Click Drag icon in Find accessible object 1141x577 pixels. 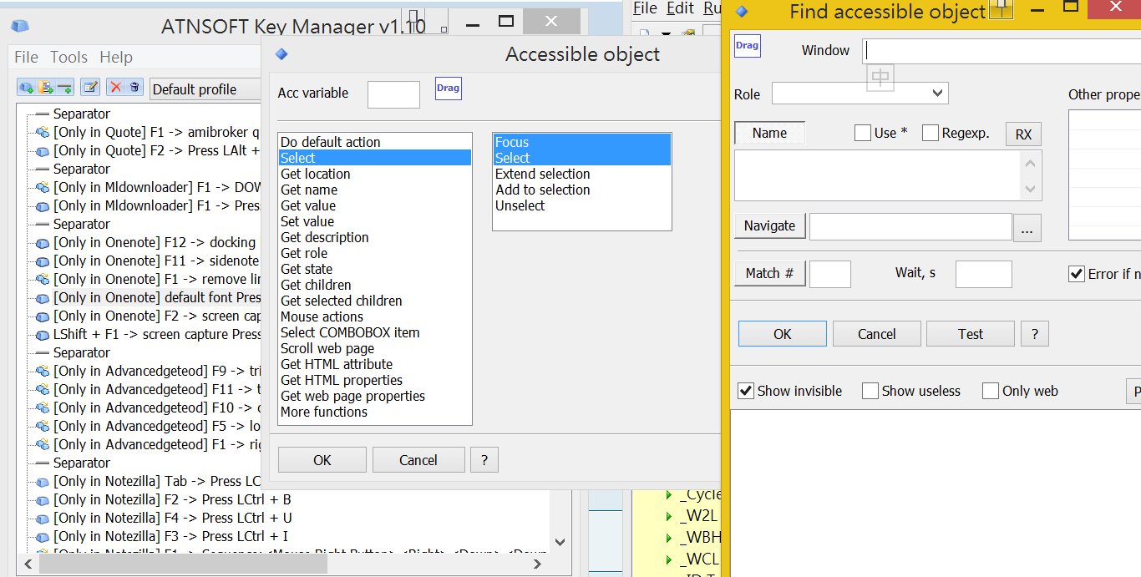(x=747, y=46)
